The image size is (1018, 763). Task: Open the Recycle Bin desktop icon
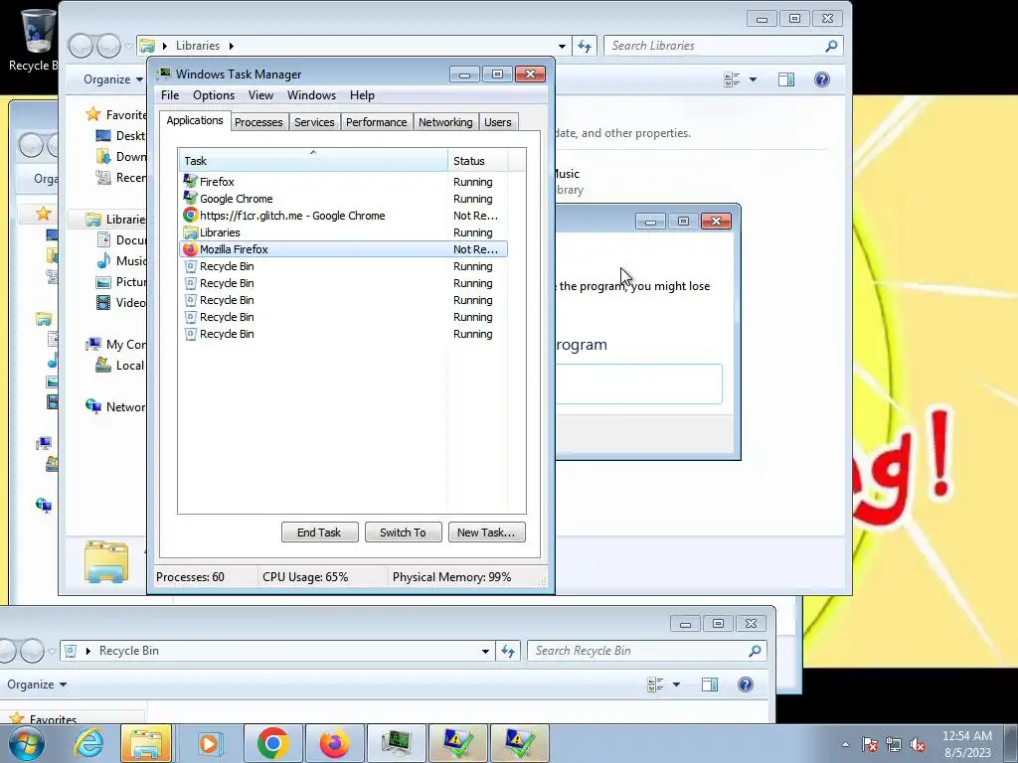[37, 40]
